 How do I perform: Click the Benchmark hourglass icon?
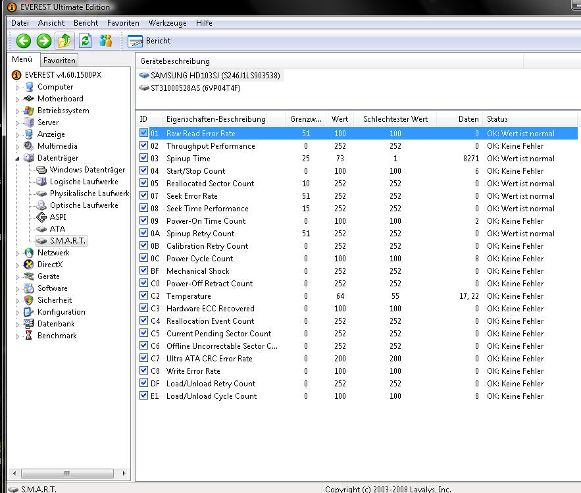click(x=29, y=336)
